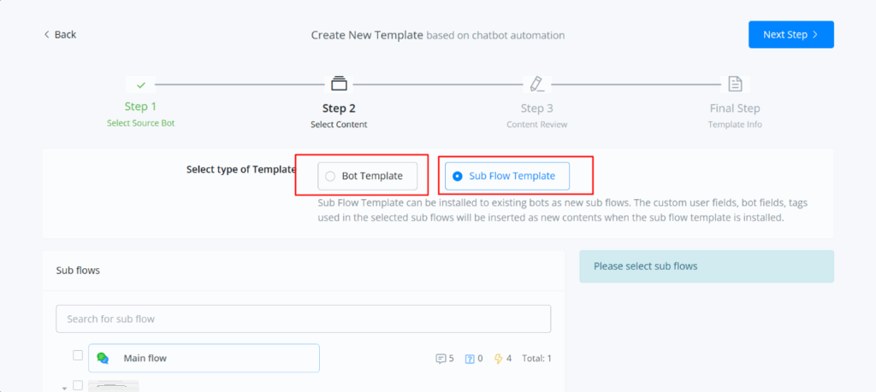Focus the Search for sub flow field
The image size is (876, 392).
(x=303, y=319)
